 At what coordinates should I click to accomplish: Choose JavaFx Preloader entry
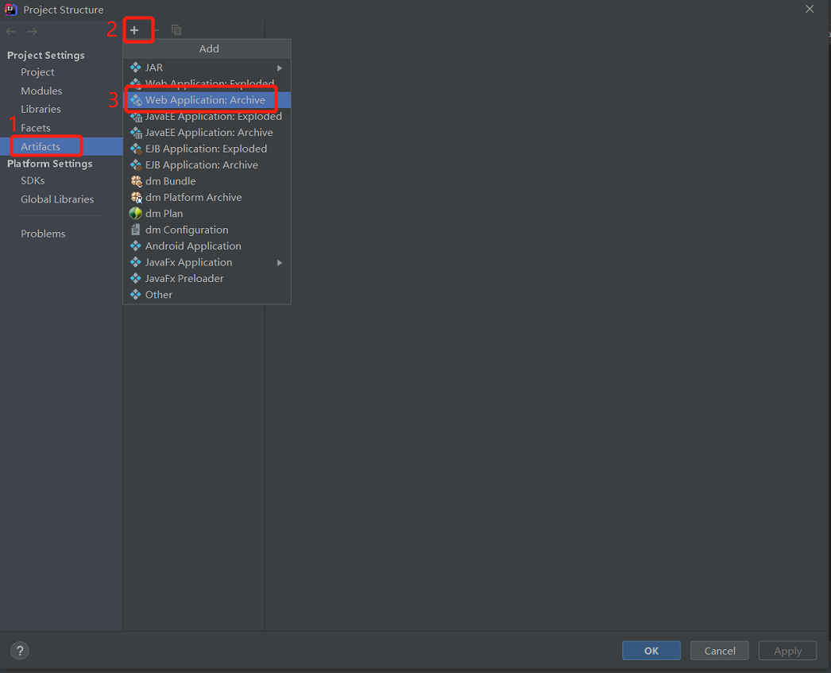(x=207, y=278)
